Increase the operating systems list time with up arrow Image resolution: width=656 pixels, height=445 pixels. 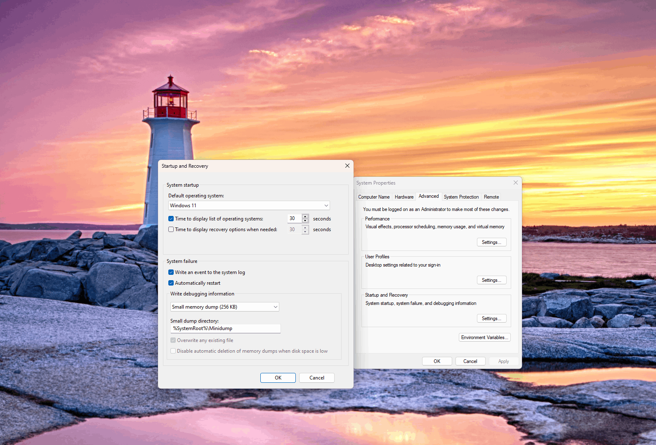305,216
